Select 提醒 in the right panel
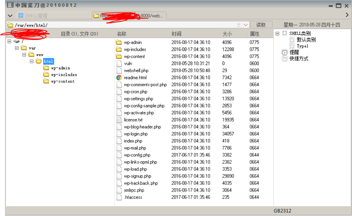This screenshot has width=352, height=216. 294,52
